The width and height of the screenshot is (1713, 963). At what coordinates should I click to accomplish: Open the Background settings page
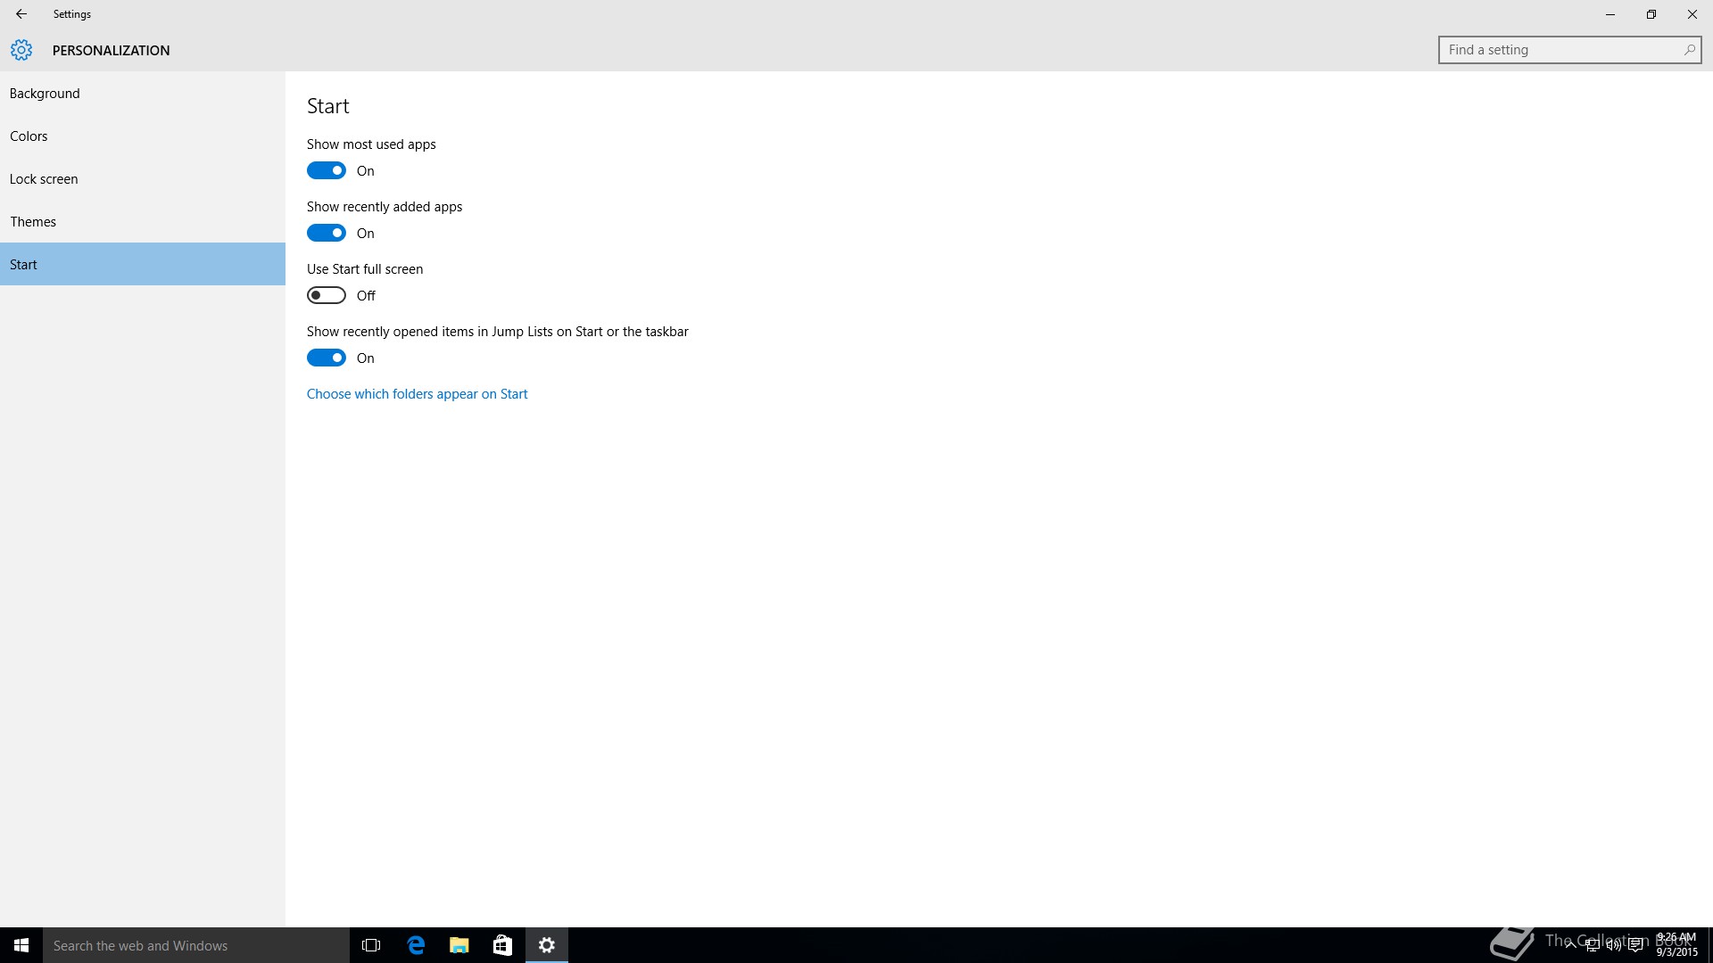[45, 94]
